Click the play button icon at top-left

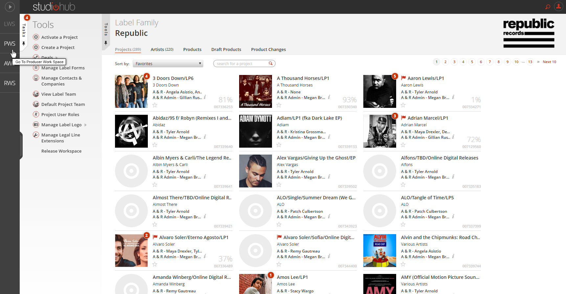tap(10, 7)
